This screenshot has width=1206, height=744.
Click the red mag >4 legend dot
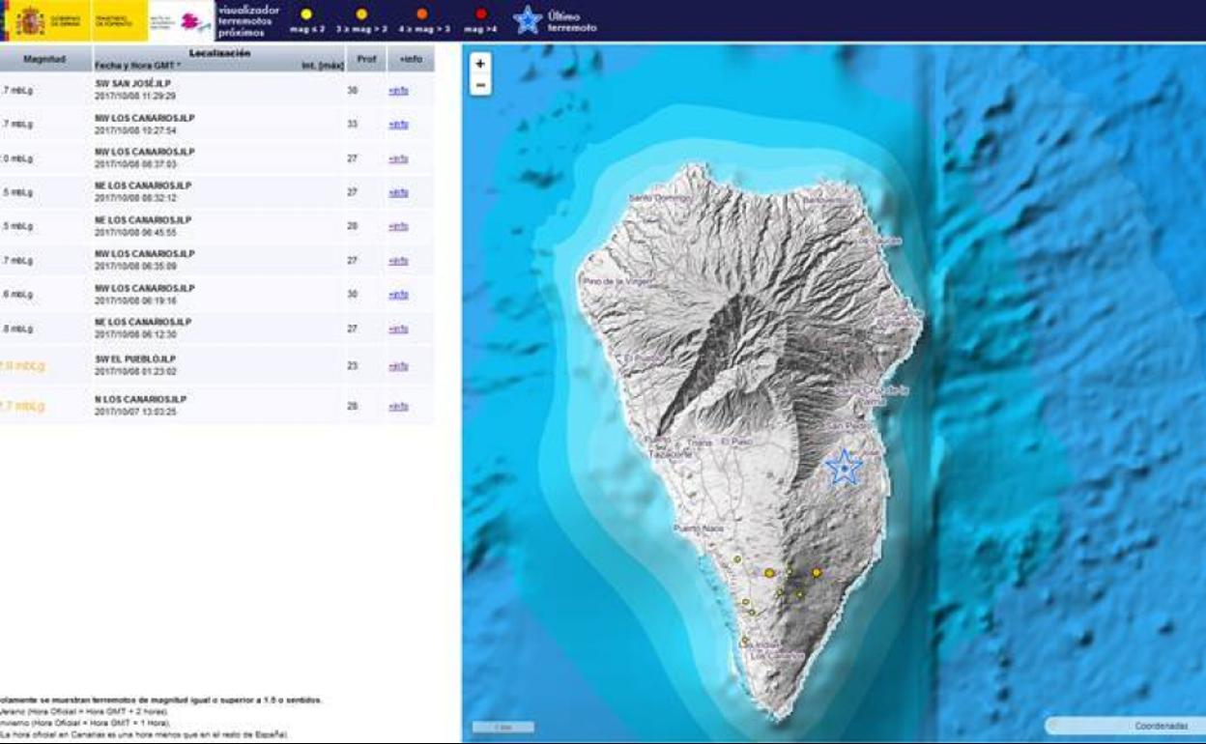click(481, 14)
